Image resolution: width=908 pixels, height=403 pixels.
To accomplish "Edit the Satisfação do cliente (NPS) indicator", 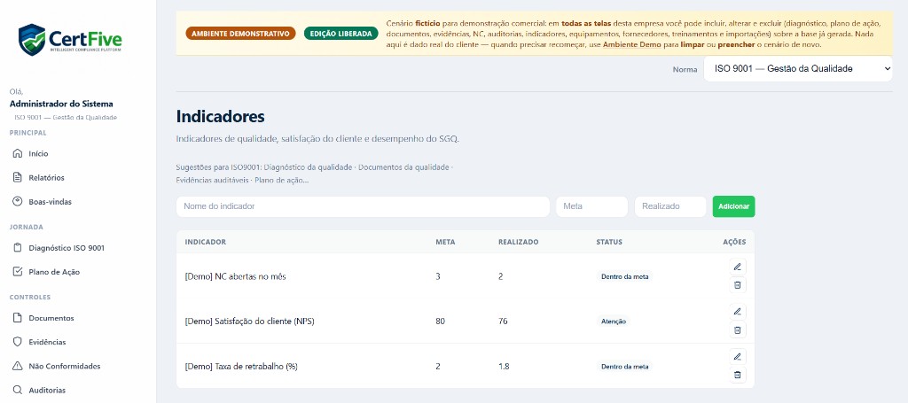I will pyautogui.click(x=737, y=312).
